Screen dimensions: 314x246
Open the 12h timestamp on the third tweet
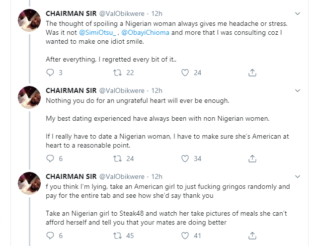coord(157,176)
